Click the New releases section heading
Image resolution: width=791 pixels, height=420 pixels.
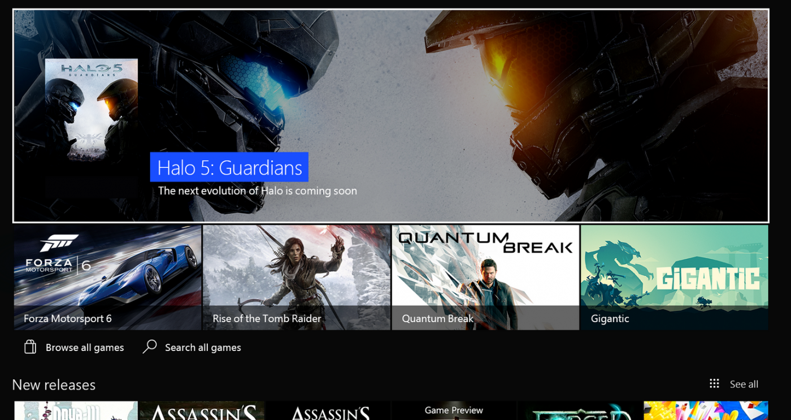[x=54, y=384]
